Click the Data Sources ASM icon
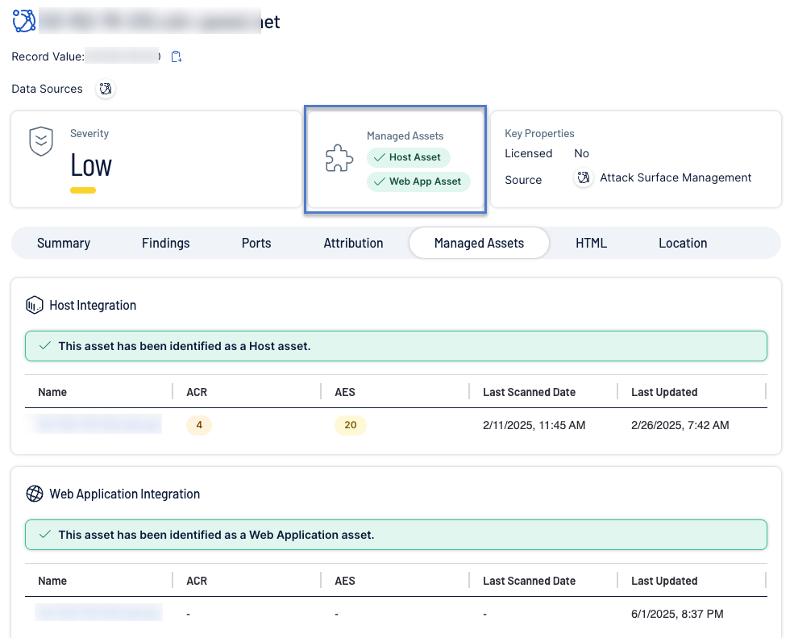This screenshot has height=638, width=794. coord(106,89)
